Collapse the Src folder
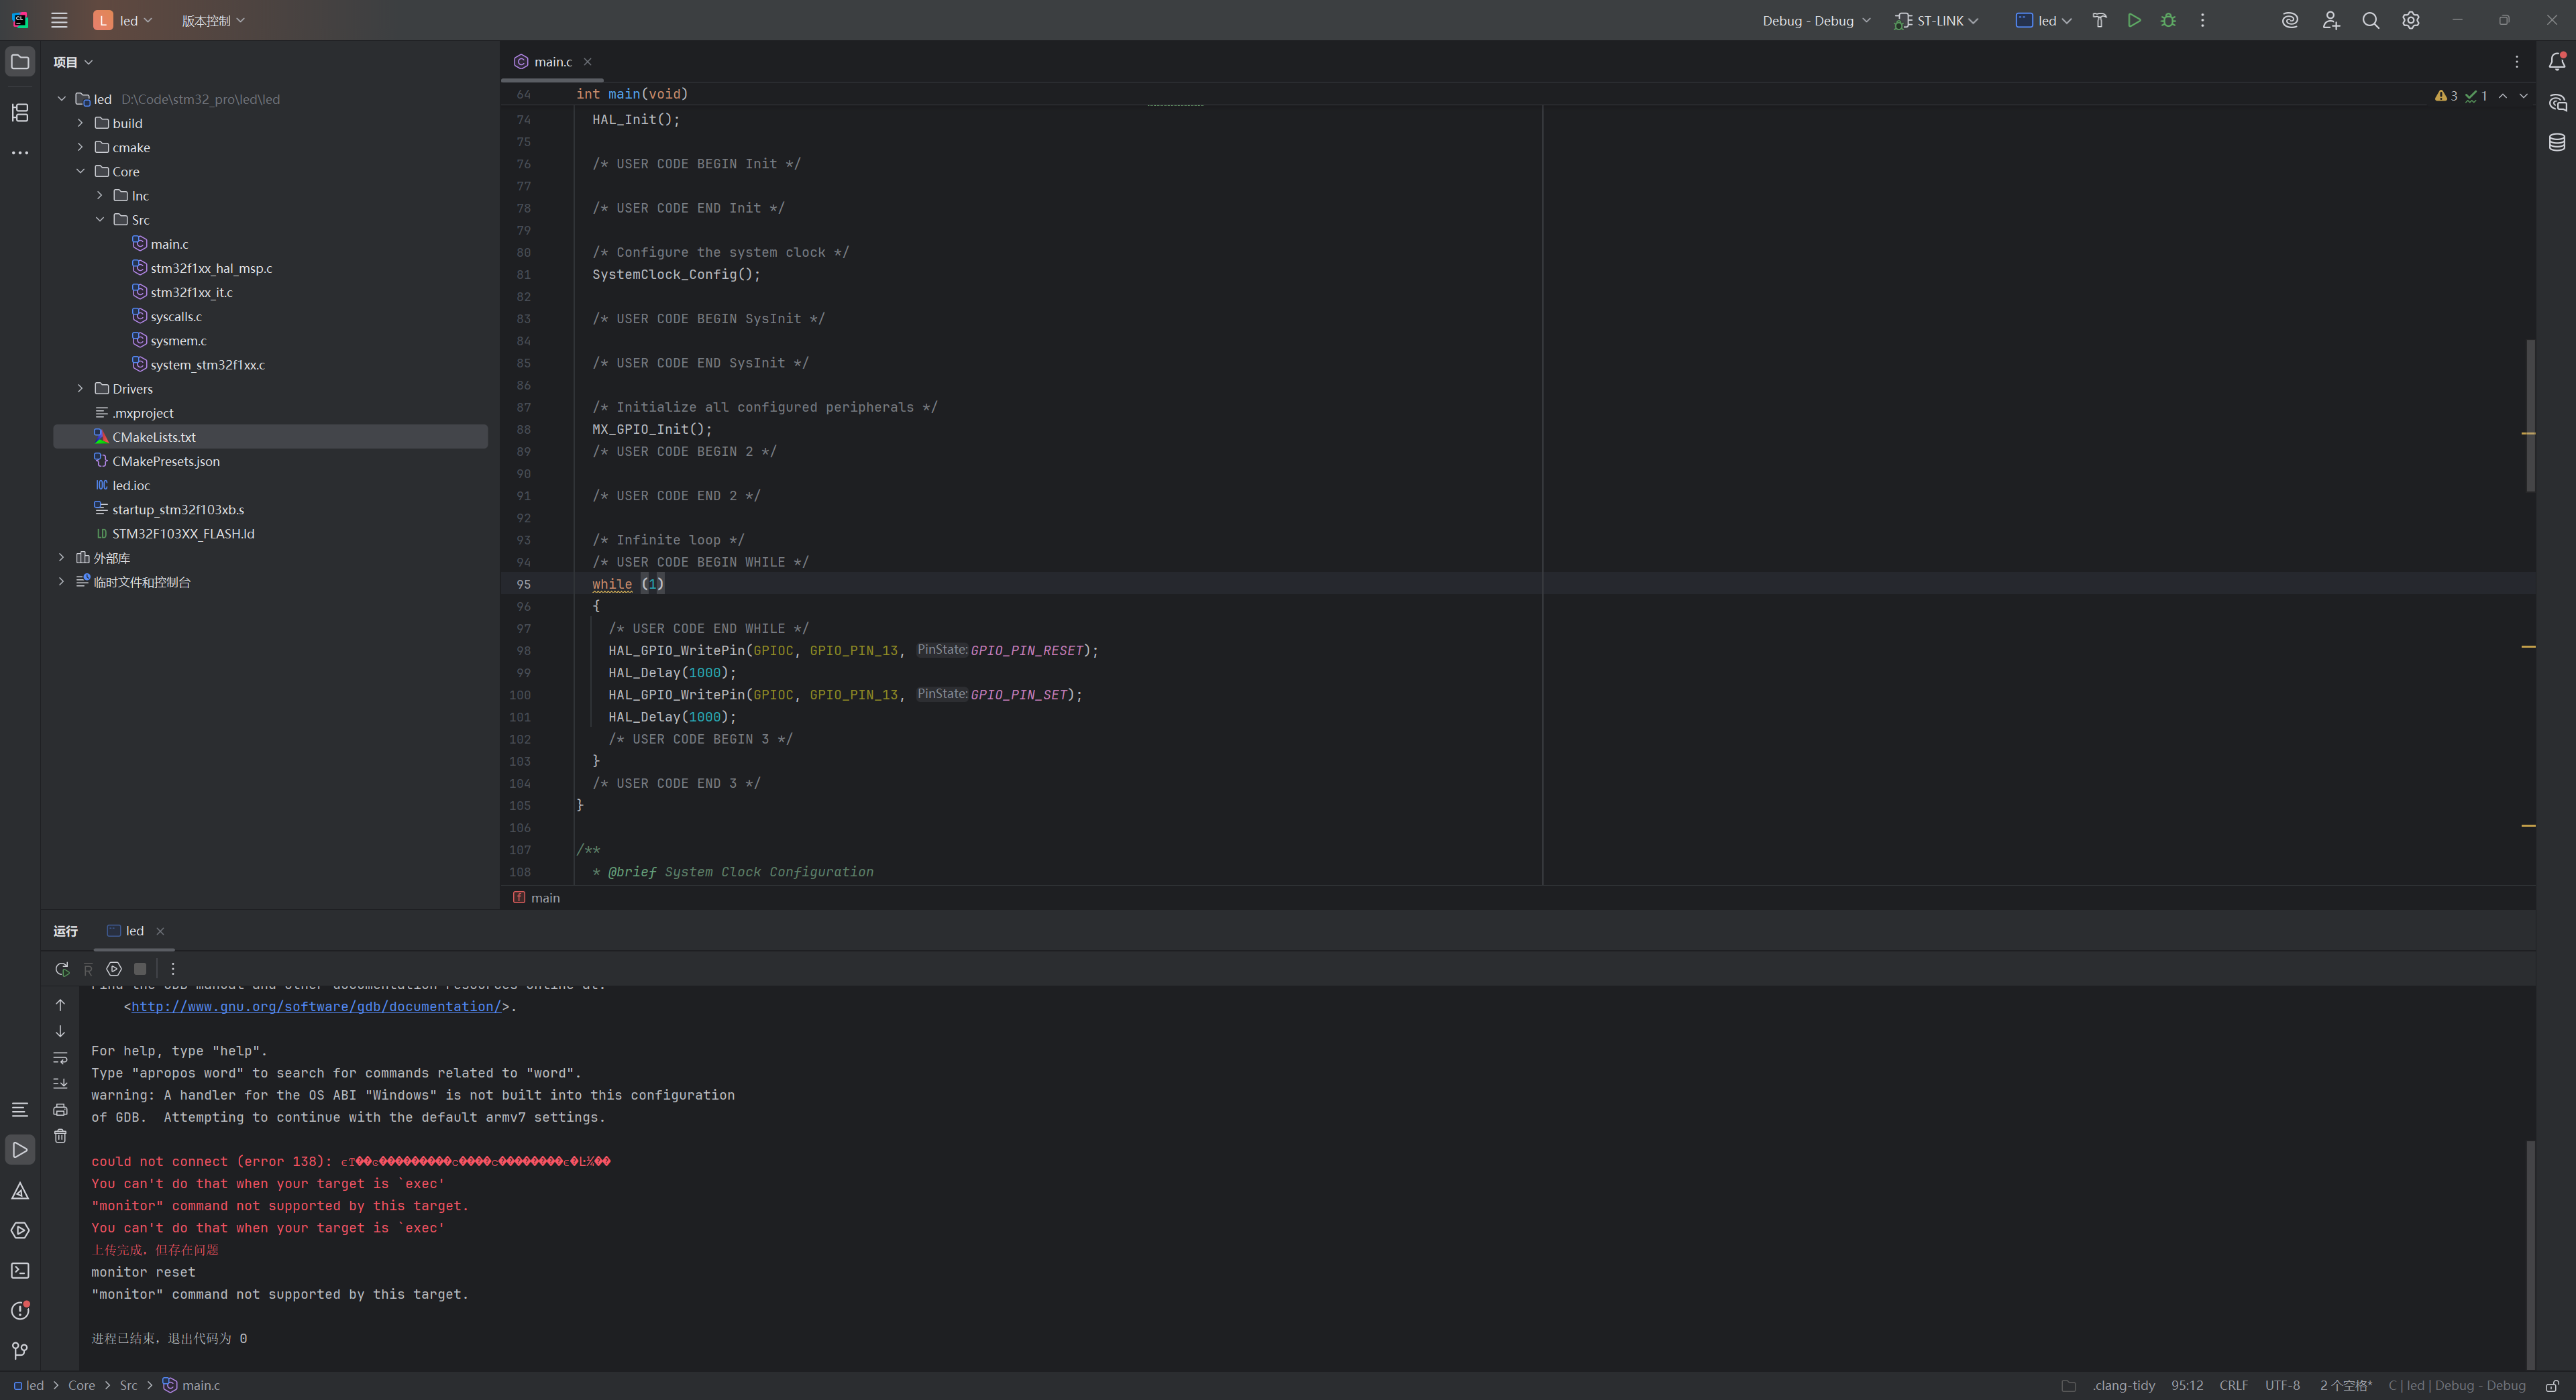2576x1400 pixels. [99, 219]
